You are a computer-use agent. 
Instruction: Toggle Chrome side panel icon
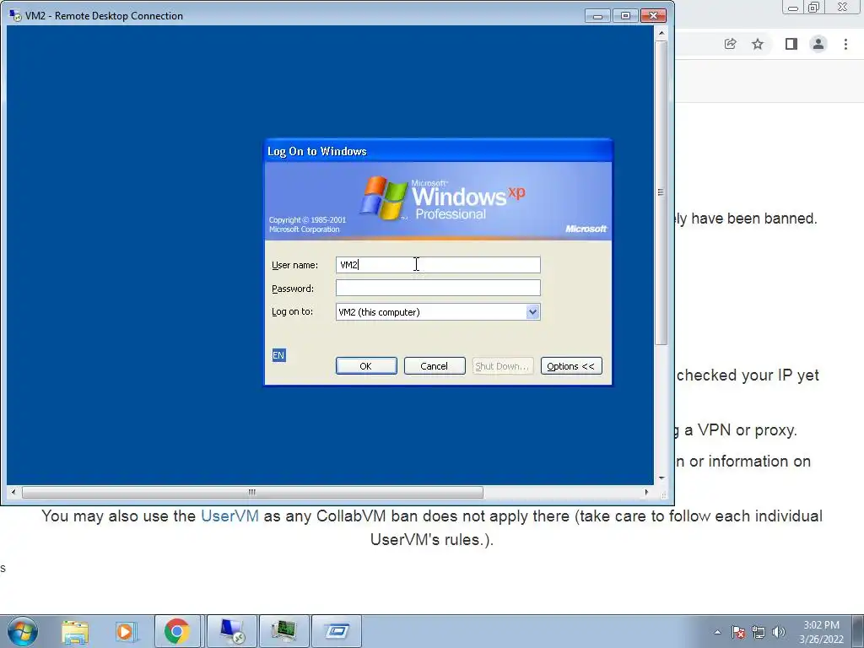tap(791, 44)
